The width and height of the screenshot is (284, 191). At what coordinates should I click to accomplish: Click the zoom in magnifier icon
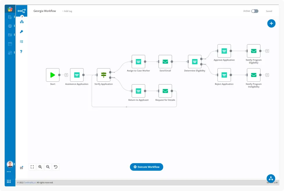(40, 167)
